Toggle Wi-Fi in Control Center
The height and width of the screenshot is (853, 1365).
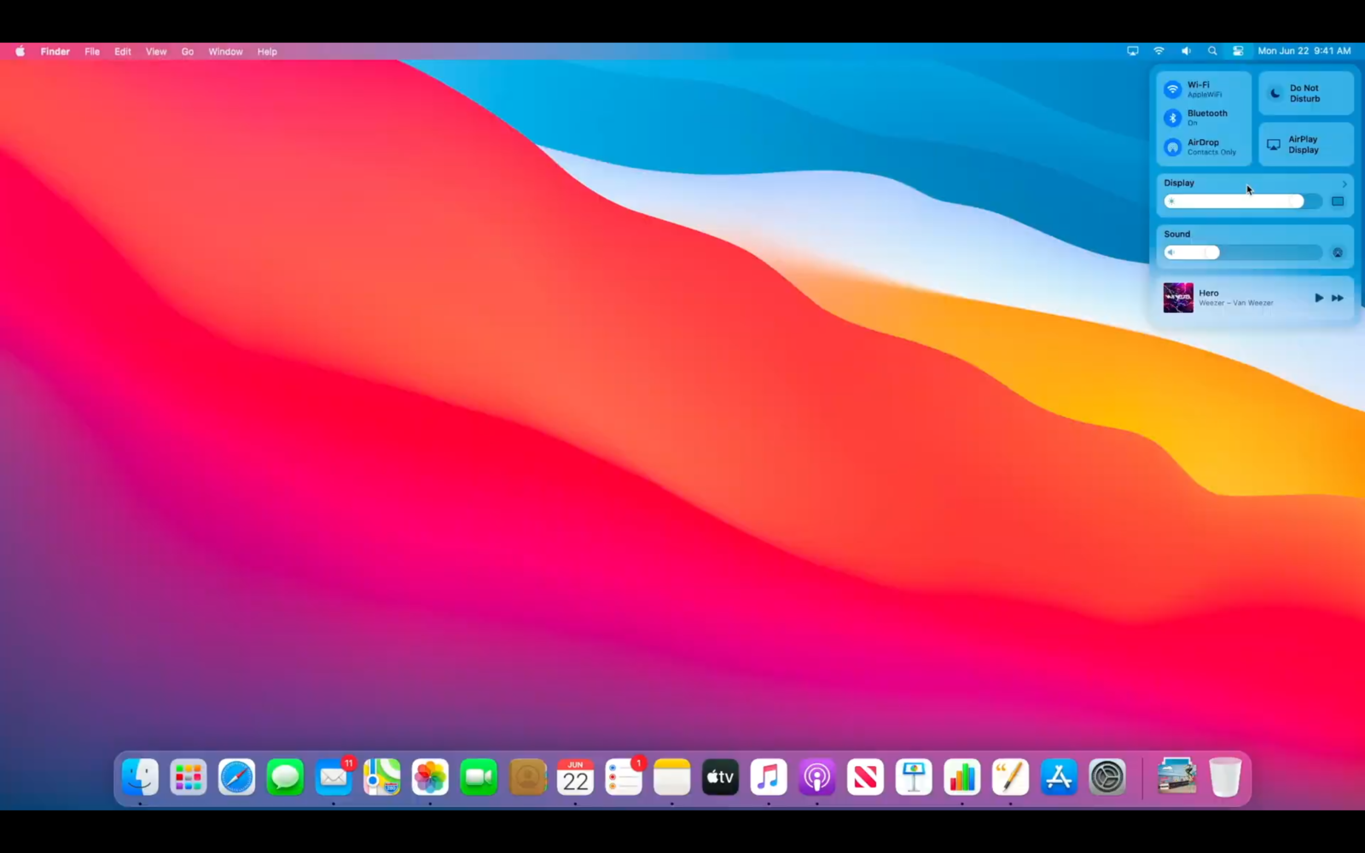pos(1174,89)
